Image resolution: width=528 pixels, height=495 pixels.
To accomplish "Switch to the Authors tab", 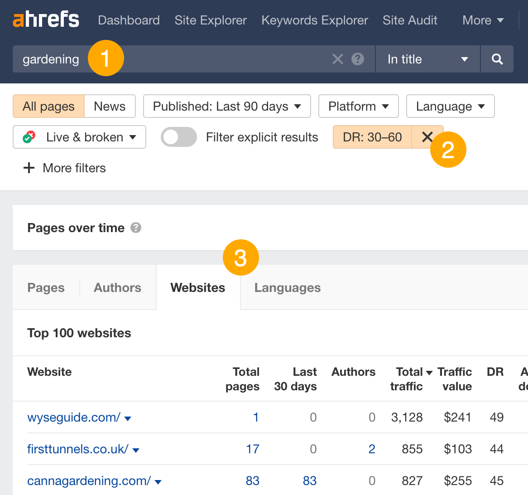I will (x=117, y=287).
